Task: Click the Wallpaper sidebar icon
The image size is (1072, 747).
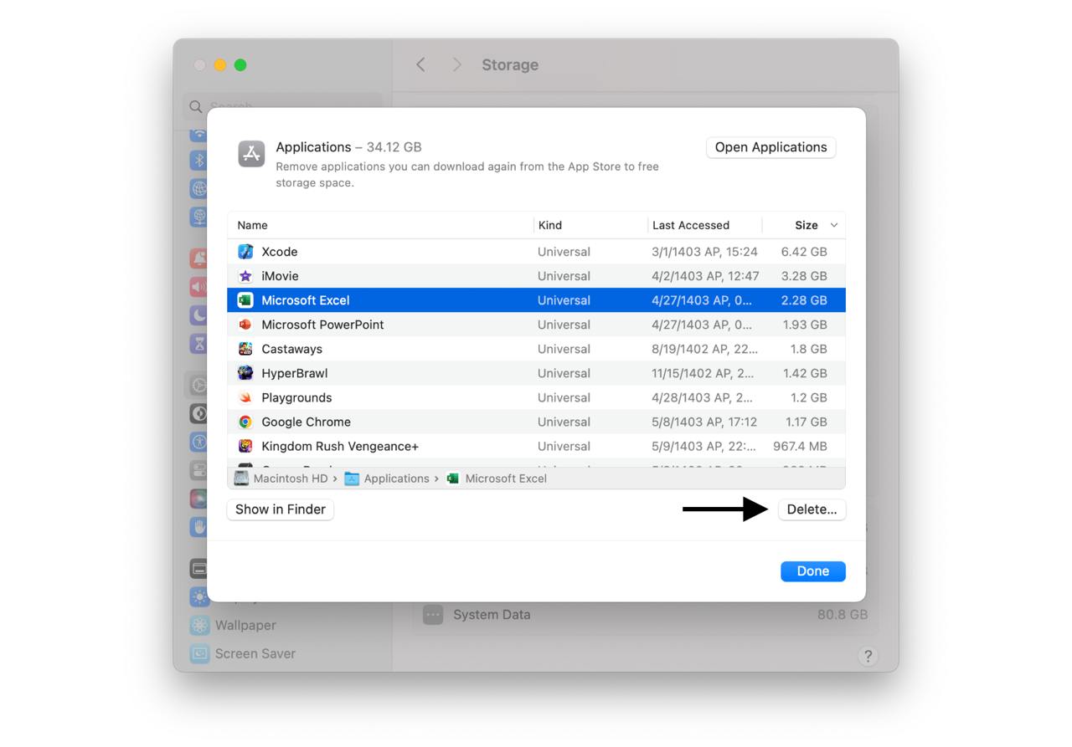Action: click(x=199, y=625)
